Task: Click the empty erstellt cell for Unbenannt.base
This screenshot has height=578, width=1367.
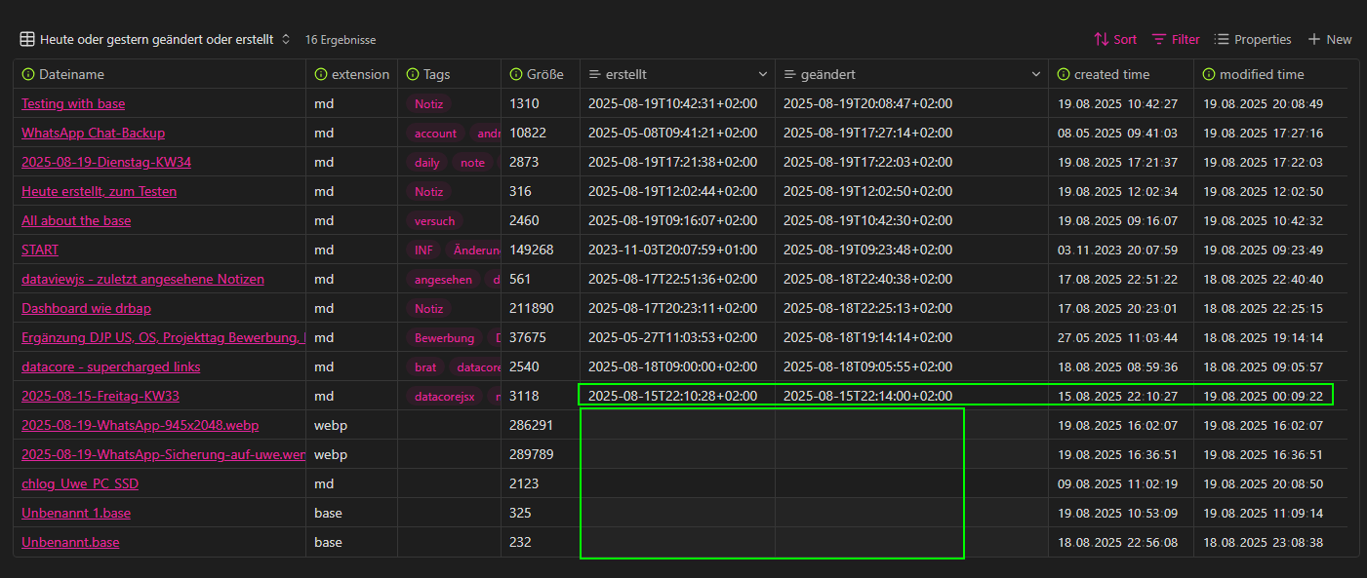Action: coord(677,542)
